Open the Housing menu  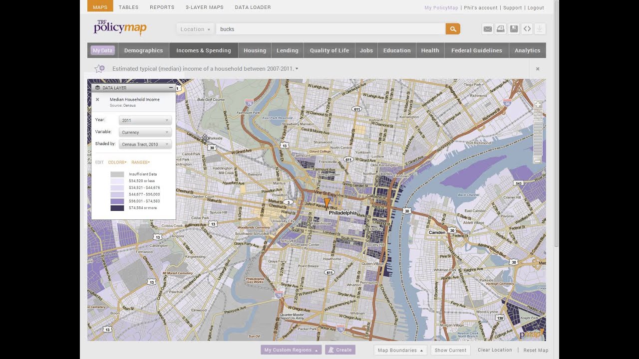pyautogui.click(x=255, y=50)
